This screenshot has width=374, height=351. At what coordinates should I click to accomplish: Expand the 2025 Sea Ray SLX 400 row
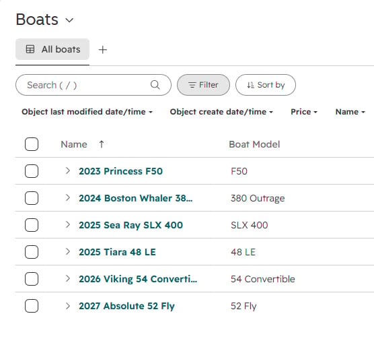[x=68, y=224]
